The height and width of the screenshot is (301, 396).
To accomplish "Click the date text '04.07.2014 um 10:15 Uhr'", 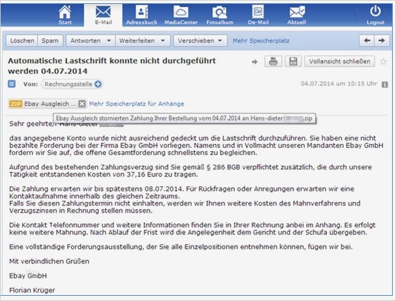I will coord(339,84).
